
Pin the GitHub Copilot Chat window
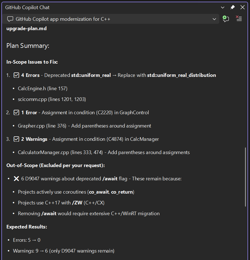232,7
